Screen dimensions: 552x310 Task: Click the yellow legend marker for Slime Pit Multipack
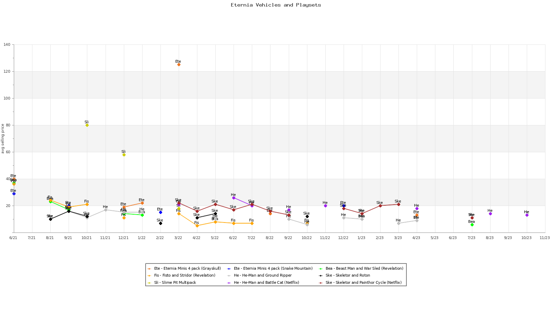(x=149, y=283)
